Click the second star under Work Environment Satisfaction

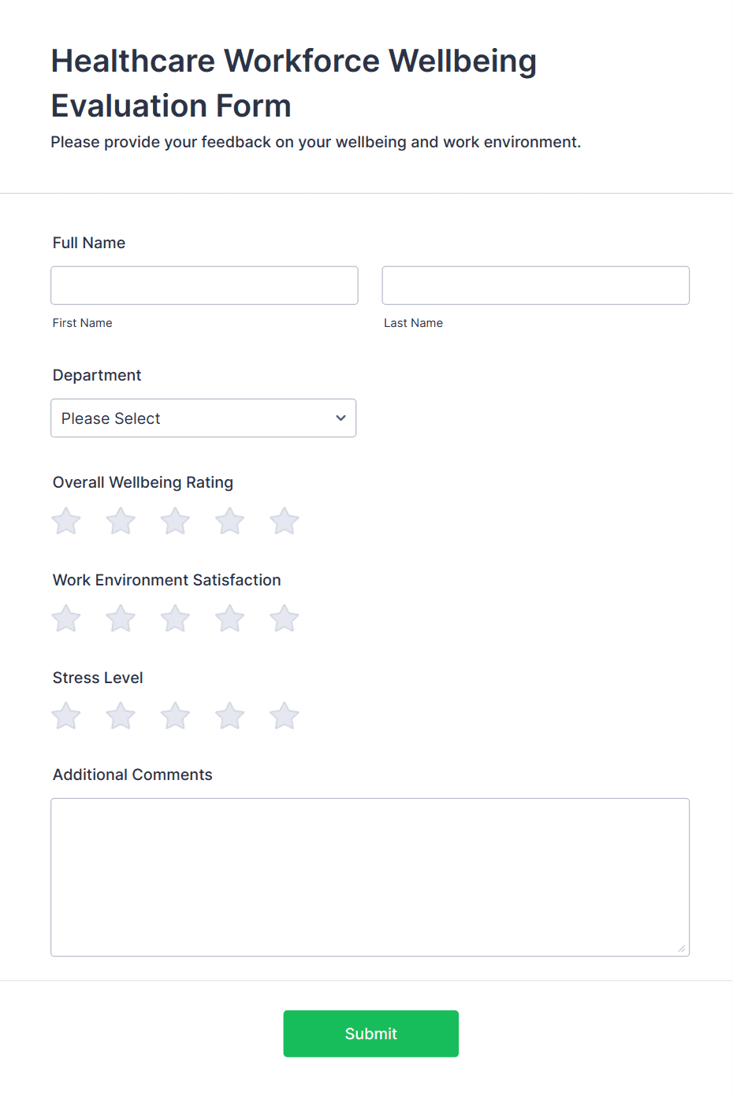coord(120,619)
